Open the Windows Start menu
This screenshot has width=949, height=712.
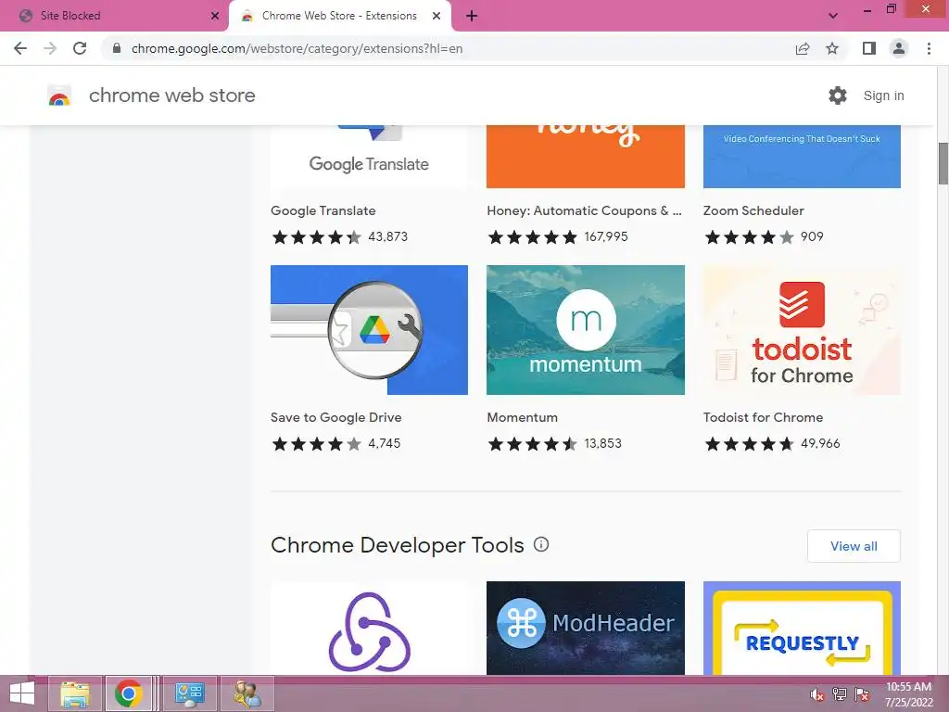22,693
